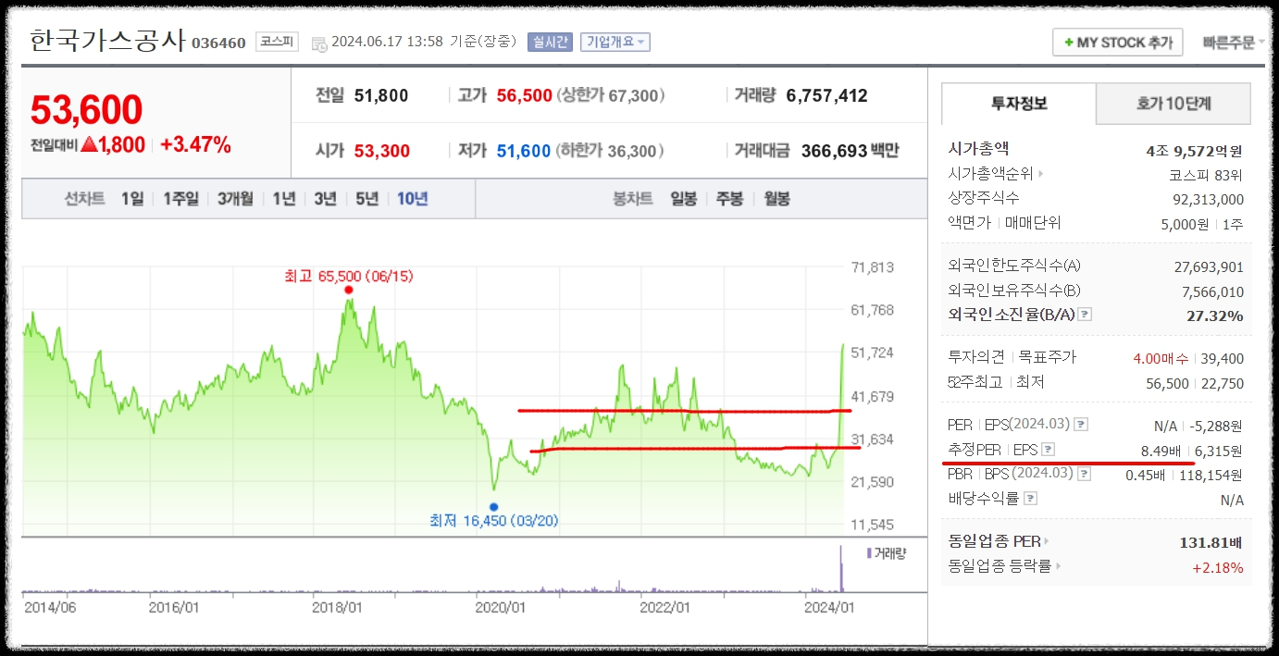The image size is (1279, 656).
Task: Click the 시가총액 value 4조 9,572억원
Action: [x=1194, y=150]
